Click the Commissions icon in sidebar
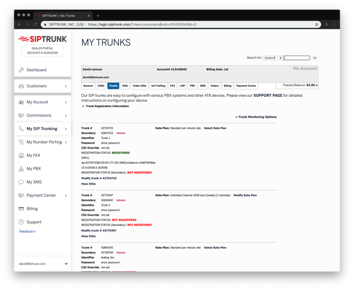 pyautogui.click(x=21, y=115)
